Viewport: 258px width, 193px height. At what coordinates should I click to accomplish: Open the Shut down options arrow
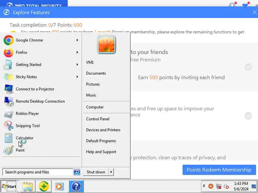111,172
